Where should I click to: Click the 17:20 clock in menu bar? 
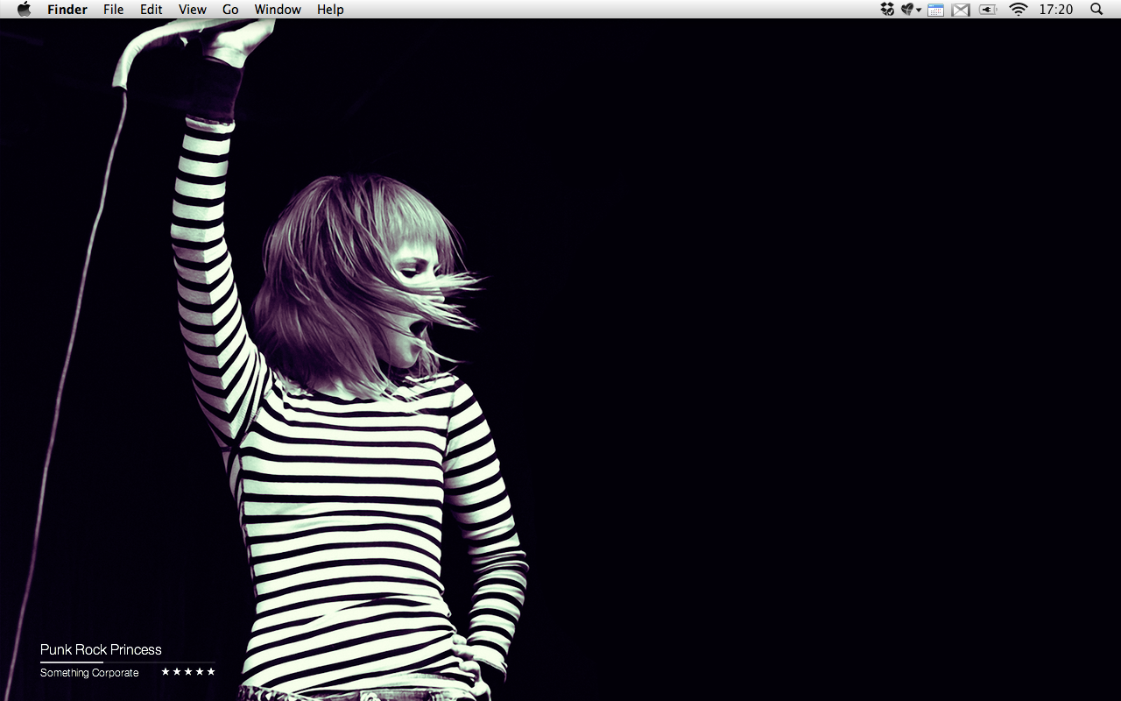click(1055, 10)
